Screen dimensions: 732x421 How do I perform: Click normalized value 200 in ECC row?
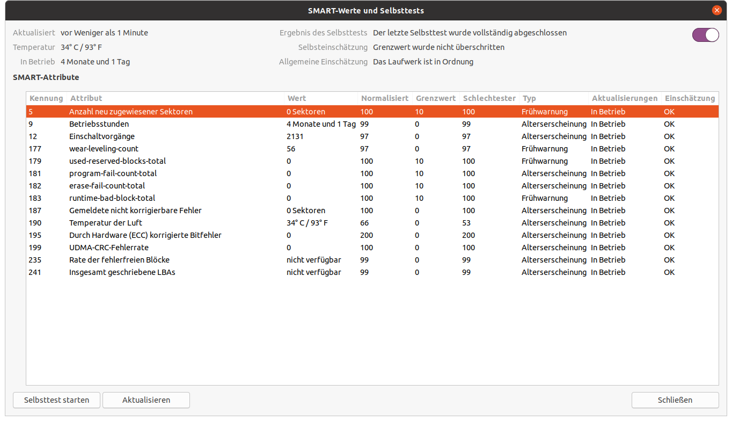pos(367,235)
